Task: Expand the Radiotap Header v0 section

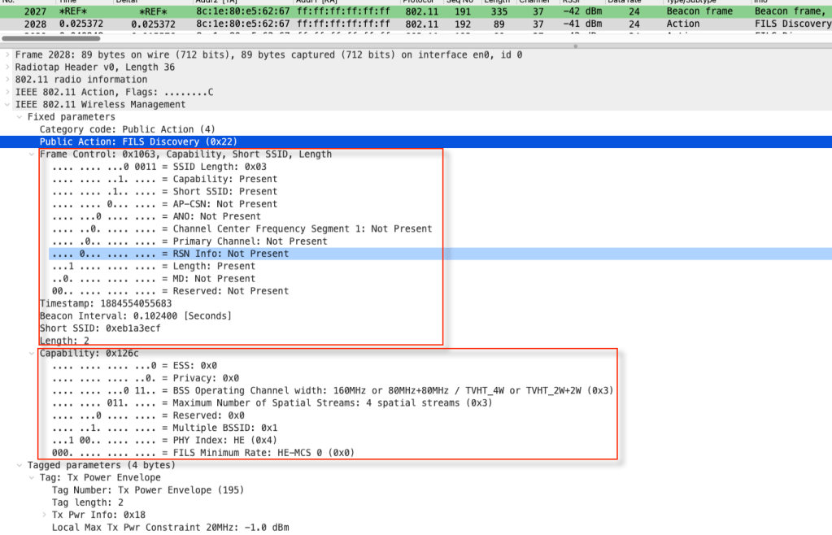Action: coord(7,67)
